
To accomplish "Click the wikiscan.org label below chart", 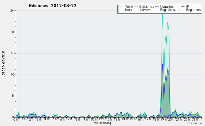I will [x=102, y=123].
